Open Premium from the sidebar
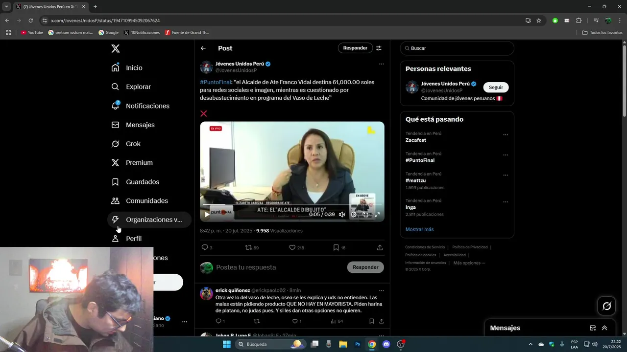 [x=132, y=163]
